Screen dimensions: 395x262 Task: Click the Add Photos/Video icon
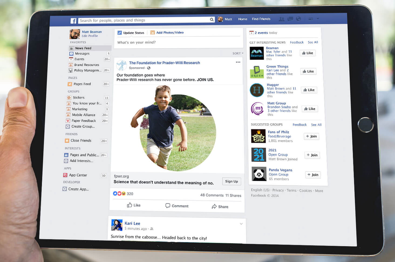(x=152, y=32)
